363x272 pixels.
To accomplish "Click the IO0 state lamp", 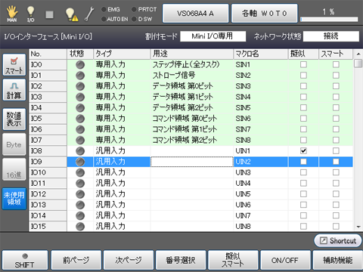I will click(x=80, y=65).
